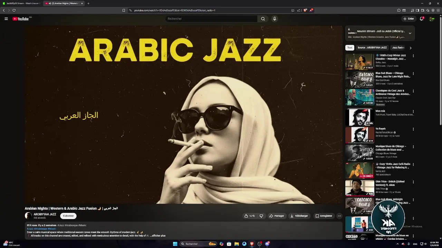Image resolution: width=442 pixels, height=248 pixels.
Task: Open the taskbar clock showing 10:06 PM
Action: [x=434, y=243]
